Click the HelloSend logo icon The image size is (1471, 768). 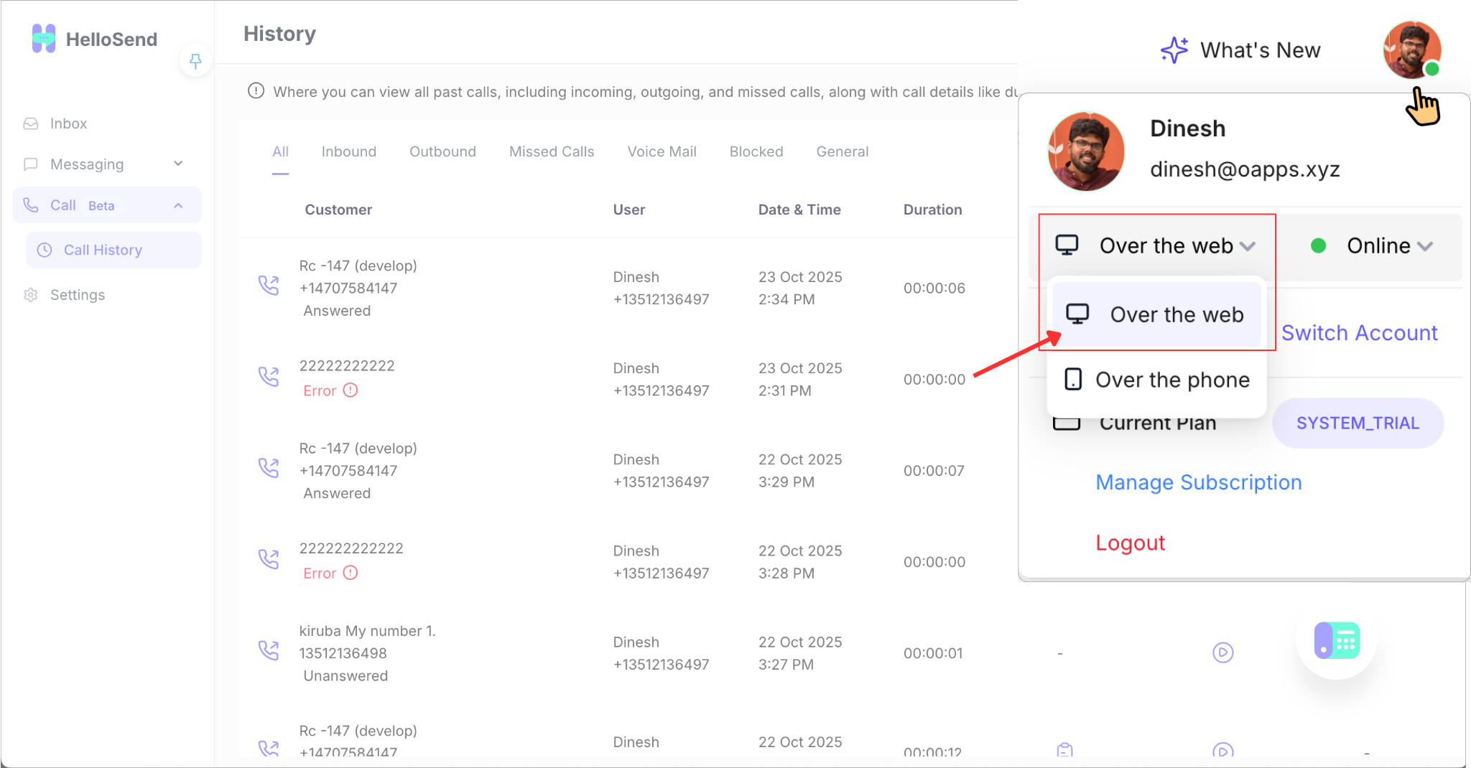(44, 39)
